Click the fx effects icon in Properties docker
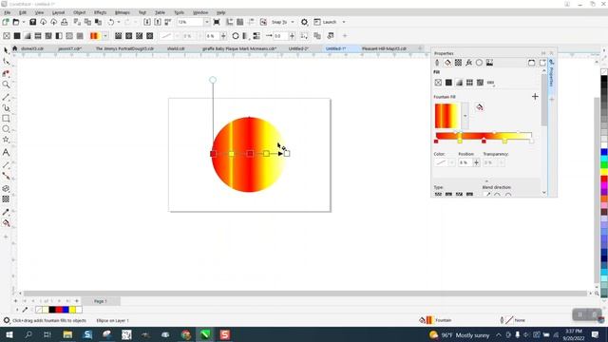This screenshot has height=342, width=608. point(468,63)
